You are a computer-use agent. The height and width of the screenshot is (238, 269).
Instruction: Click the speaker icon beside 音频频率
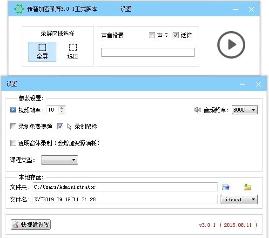point(197,110)
